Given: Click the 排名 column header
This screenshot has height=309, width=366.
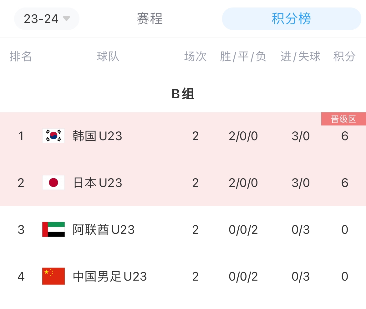Looking at the screenshot, I should tap(21, 57).
